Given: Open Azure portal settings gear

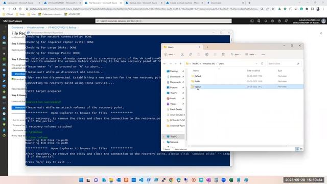Looking at the screenshot, I should (x=272, y=21).
